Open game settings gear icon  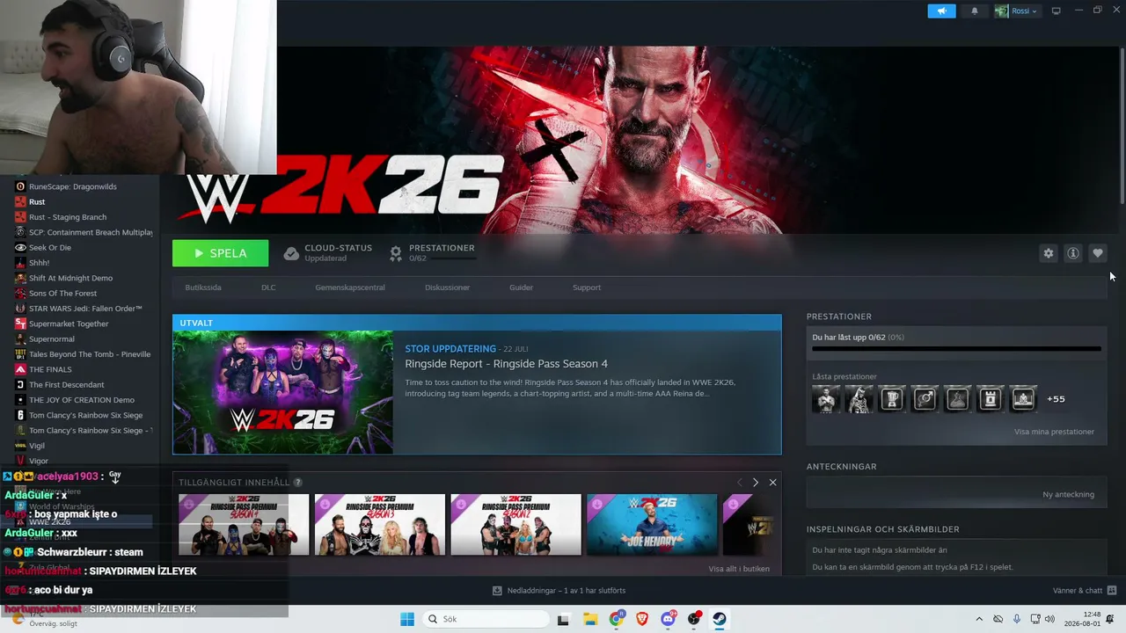(1048, 253)
